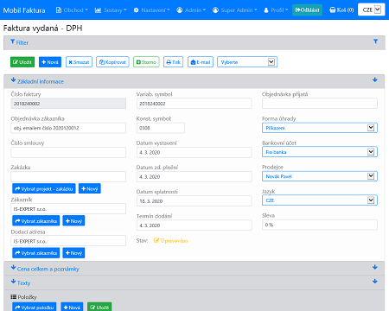Click the Nová button in top toolbar
The width and height of the screenshot is (389, 311).
click(x=50, y=62)
